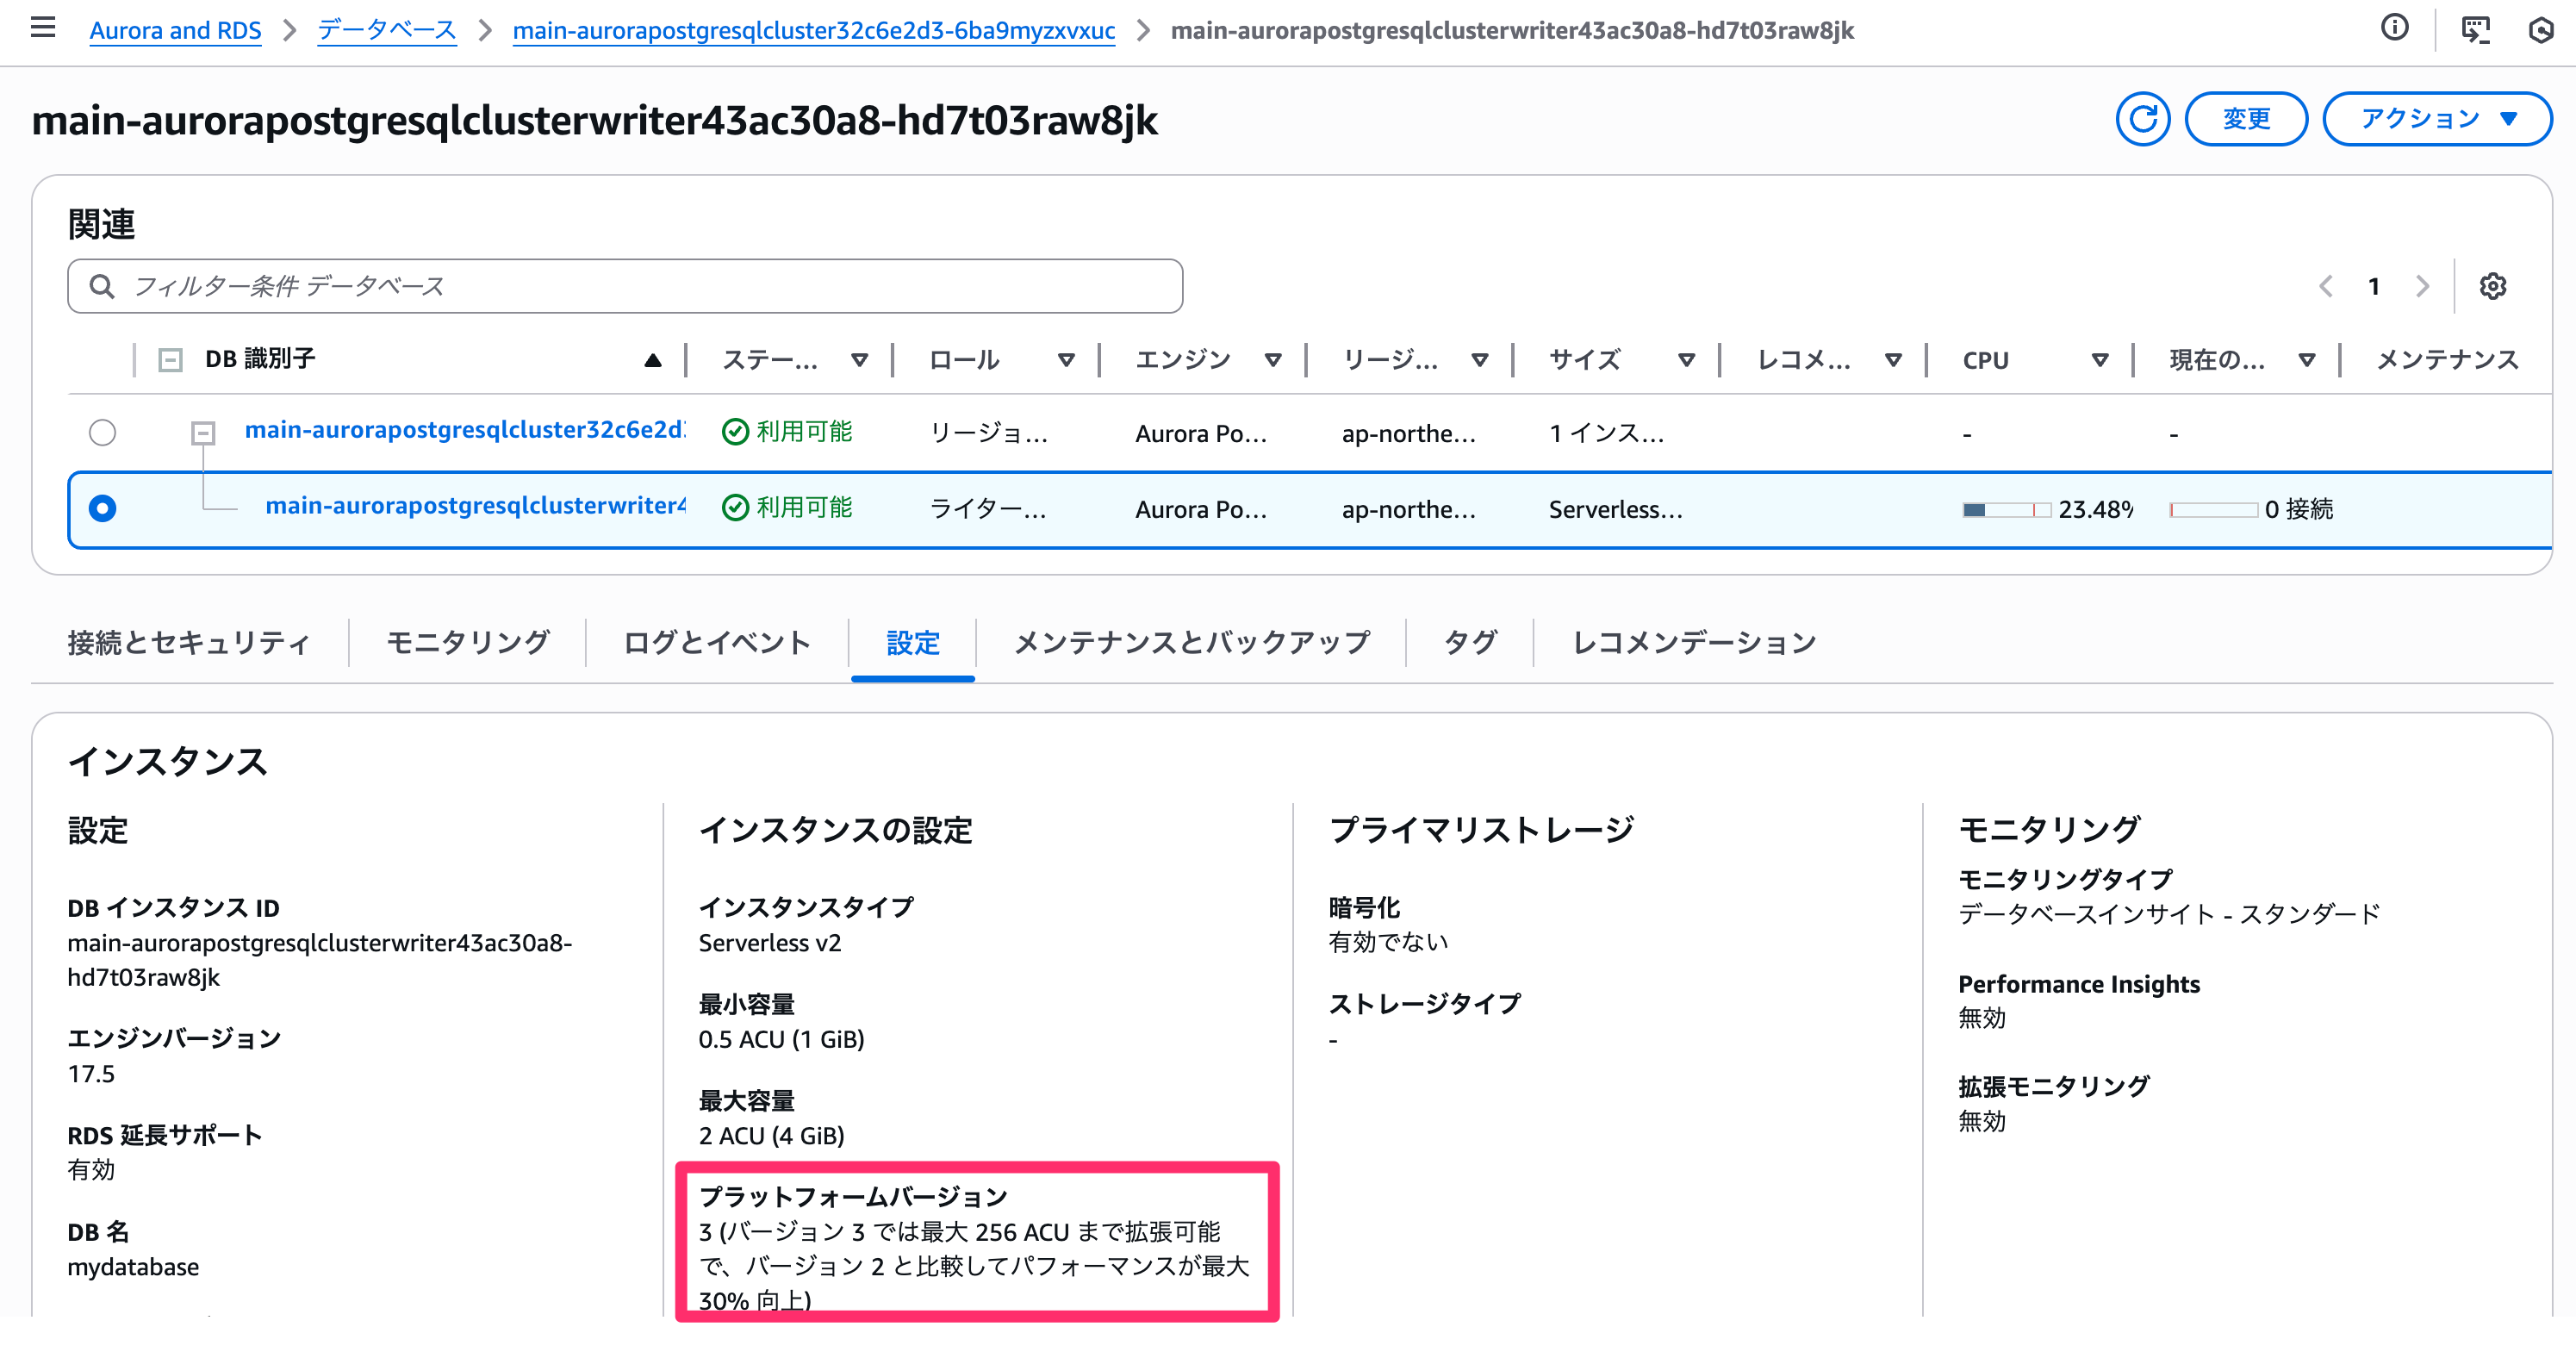This screenshot has width=2576, height=1358.
Task: Open the アクション dropdown
Action: 2436,119
